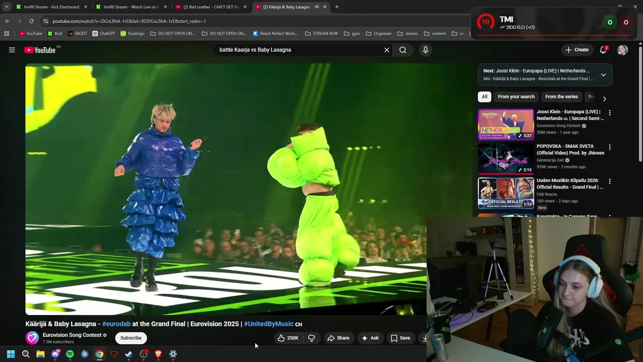Open Kick bookmark in bookmarks bar
The height and width of the screenshot is (362, 643).
point(55,34)
